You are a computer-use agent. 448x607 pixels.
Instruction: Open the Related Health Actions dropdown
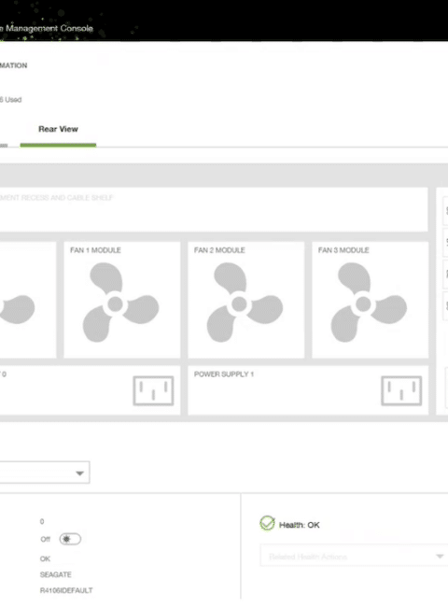[354, 557]
